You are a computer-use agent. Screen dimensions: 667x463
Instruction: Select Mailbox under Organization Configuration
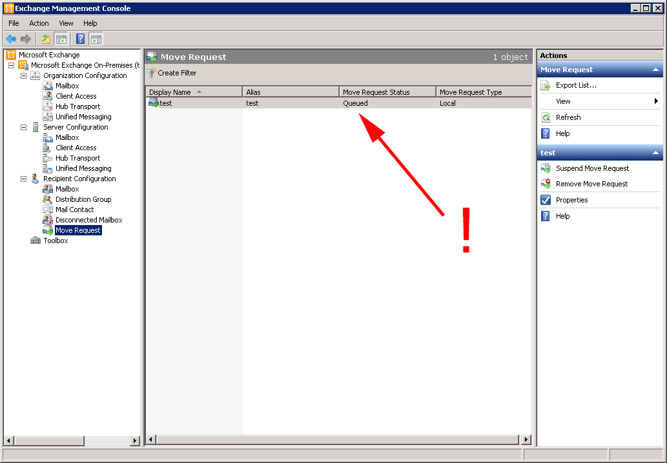coord(67,86)
